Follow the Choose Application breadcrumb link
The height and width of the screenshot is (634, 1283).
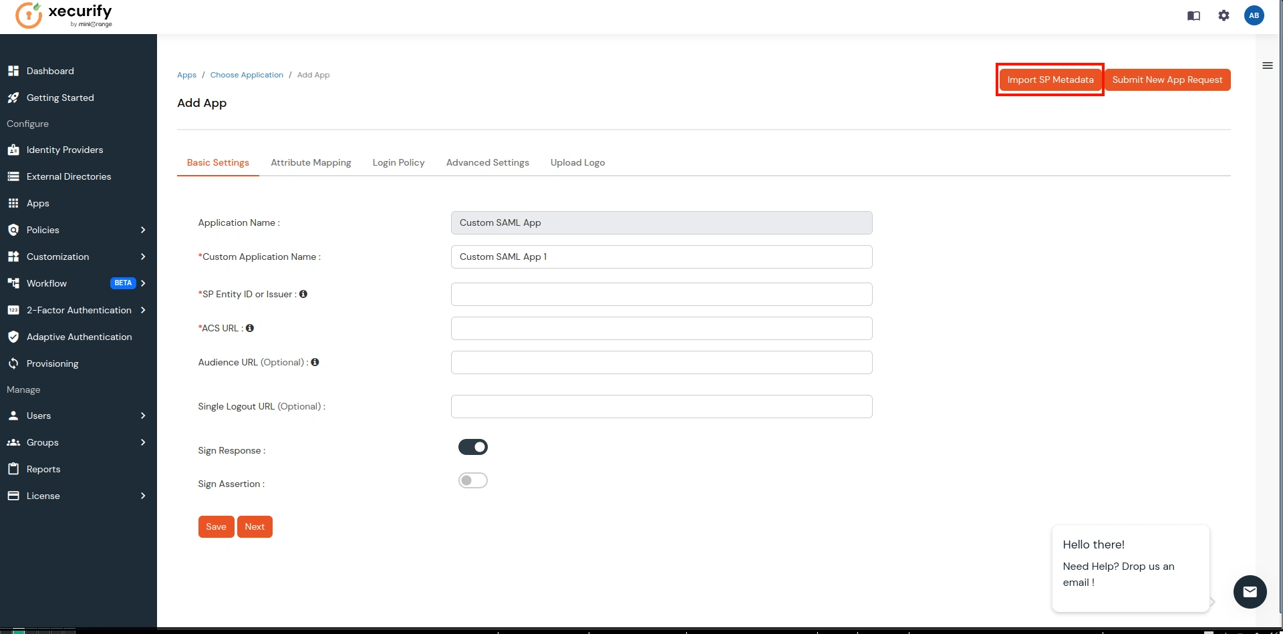pyautogui.click(x=246, y=74)
